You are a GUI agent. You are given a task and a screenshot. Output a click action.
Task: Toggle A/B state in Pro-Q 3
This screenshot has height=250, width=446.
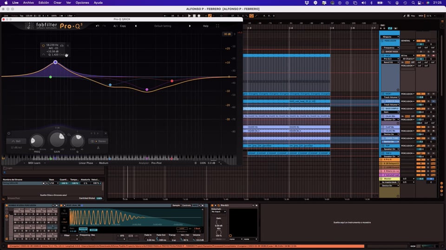(x=115, y=26)
